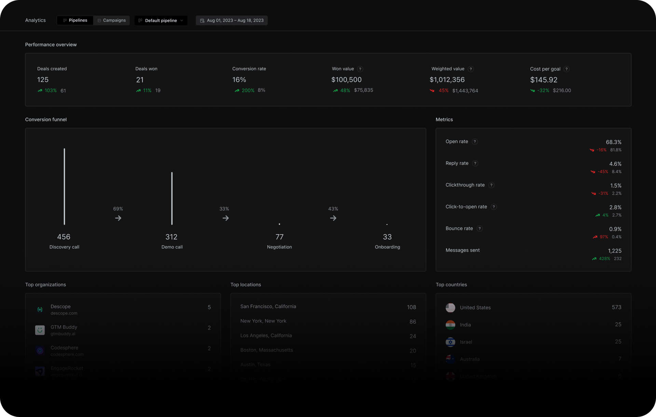
Task: Click the Top countries heading
Action: tap(451, 284)
